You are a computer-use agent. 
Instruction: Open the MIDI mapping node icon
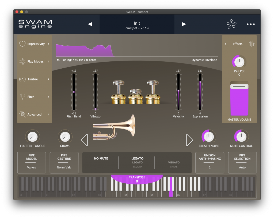coord(231,24)
